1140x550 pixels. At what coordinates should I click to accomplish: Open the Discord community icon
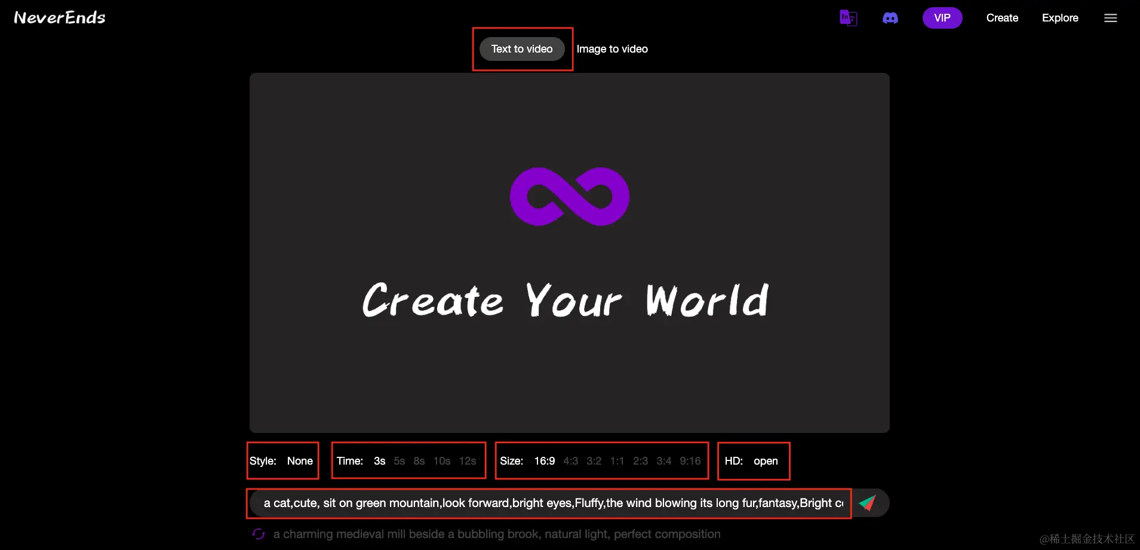890,18
